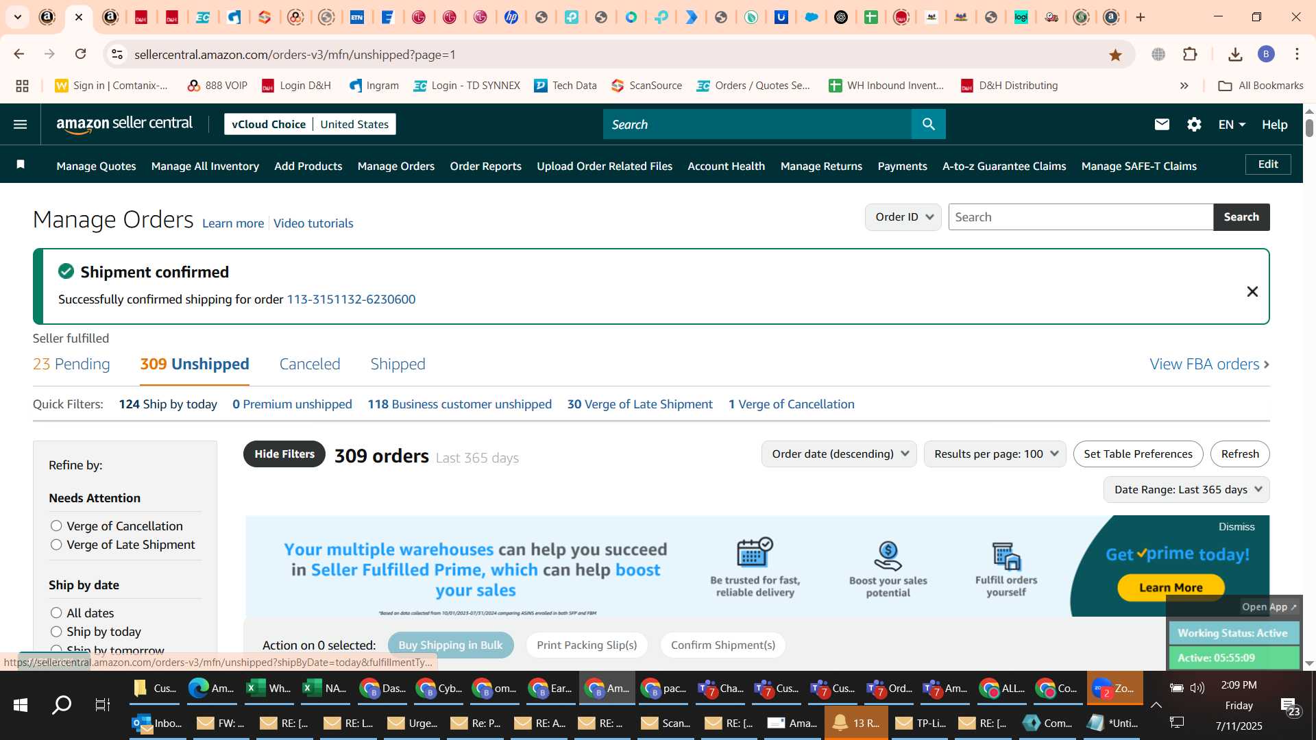Reload the page with browser refresh icon
Image resolution: width=1316 pixels, height=740 pixels.
click(x=81, y=54)
